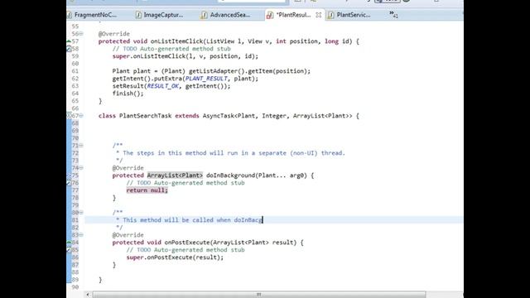Click line number 90 in the gutter
530x298 pixels.
pyautogui.click(x=75, y=287)
